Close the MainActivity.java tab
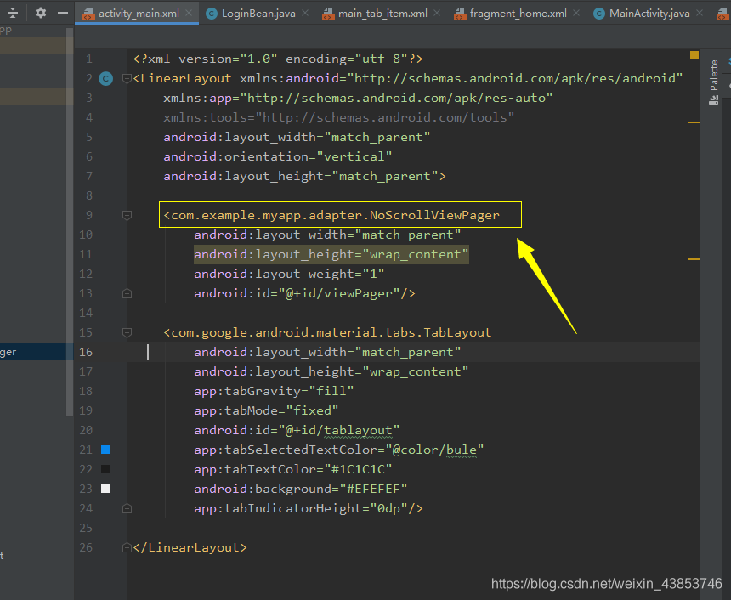The image size is (731, 600). [x=700, y=13]
